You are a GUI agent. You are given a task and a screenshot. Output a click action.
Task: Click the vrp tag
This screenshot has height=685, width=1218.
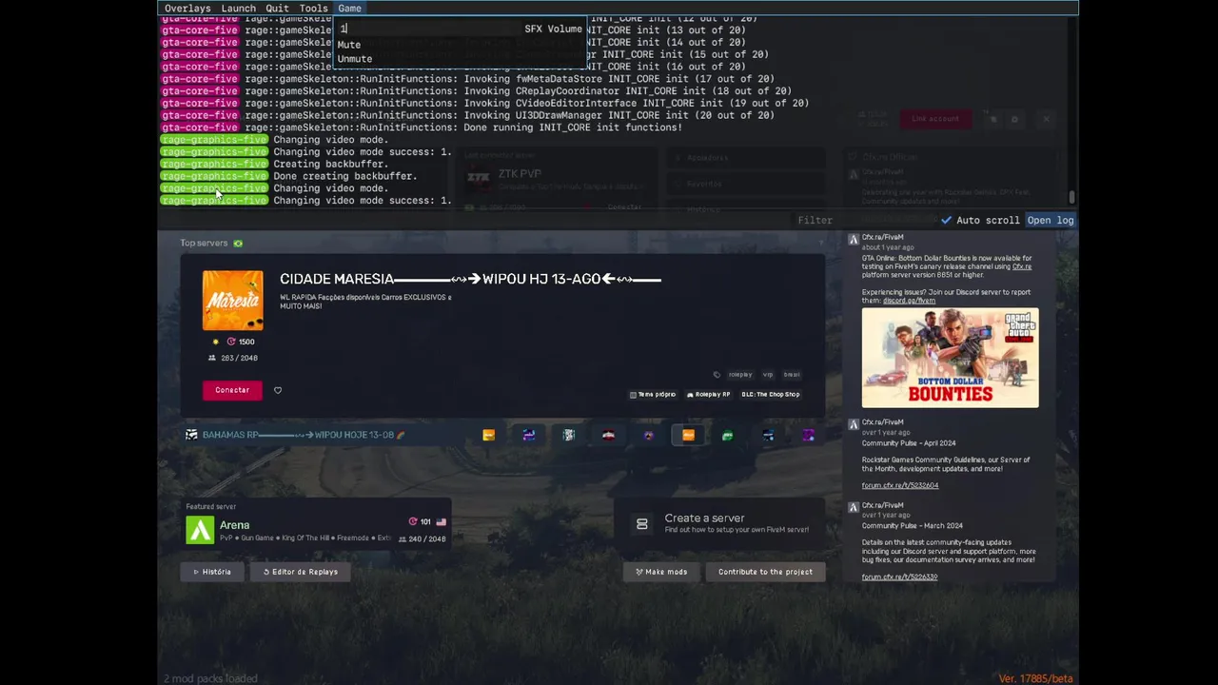[768, 375]
